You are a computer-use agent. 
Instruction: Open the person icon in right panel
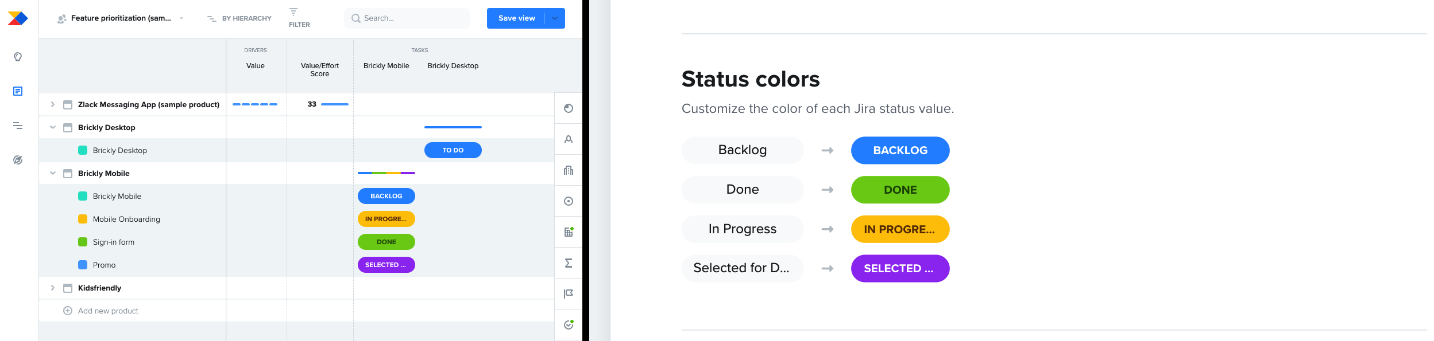coord(569,139)
